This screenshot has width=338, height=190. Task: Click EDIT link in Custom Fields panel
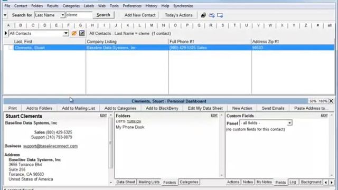[x=324, y=116]
